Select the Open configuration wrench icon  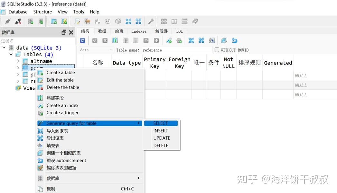coord(151,21)
